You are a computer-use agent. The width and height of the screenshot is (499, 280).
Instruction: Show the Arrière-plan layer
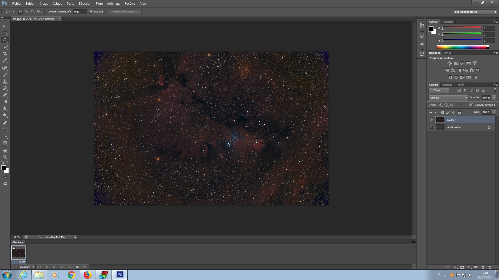tap(431, 127)
